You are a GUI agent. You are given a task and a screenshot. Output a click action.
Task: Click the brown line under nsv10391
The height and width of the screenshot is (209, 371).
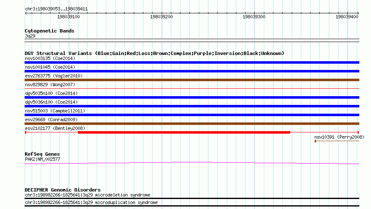click(337, 141)
